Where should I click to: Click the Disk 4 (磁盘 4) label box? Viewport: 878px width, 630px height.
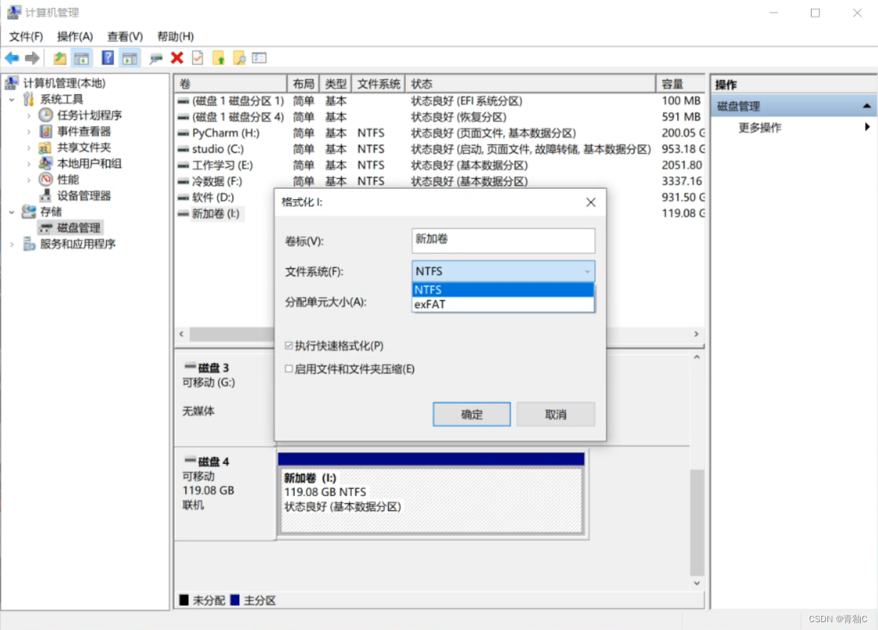tap(224, 493)
